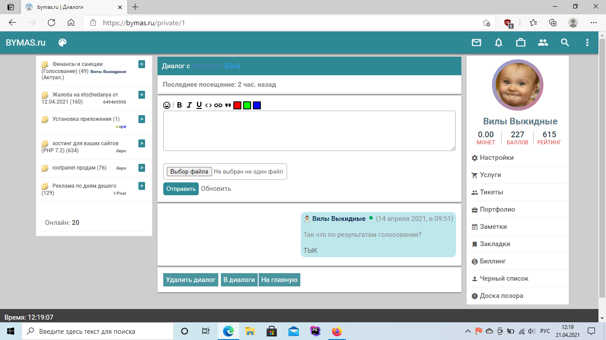Viewport: 606px width, 340px height.
Task: Pick the red text color swatch
Action: (237, 105)
